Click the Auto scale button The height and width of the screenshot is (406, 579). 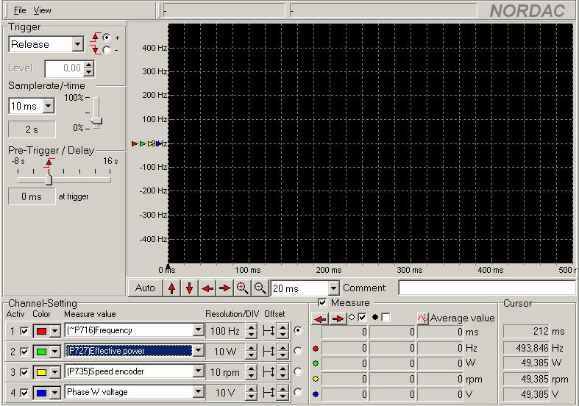[145, 288]
